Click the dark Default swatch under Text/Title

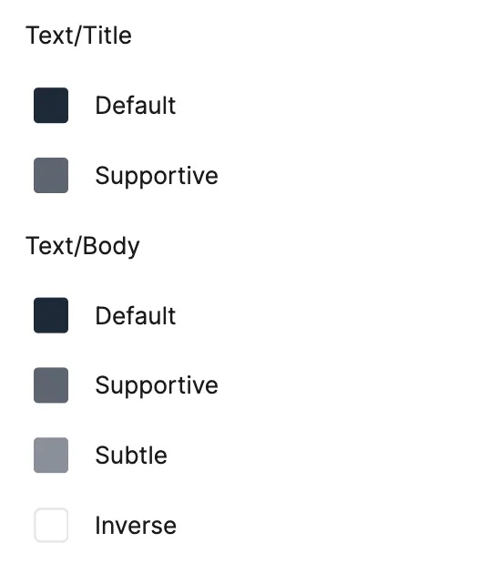[x=51, y=105]
